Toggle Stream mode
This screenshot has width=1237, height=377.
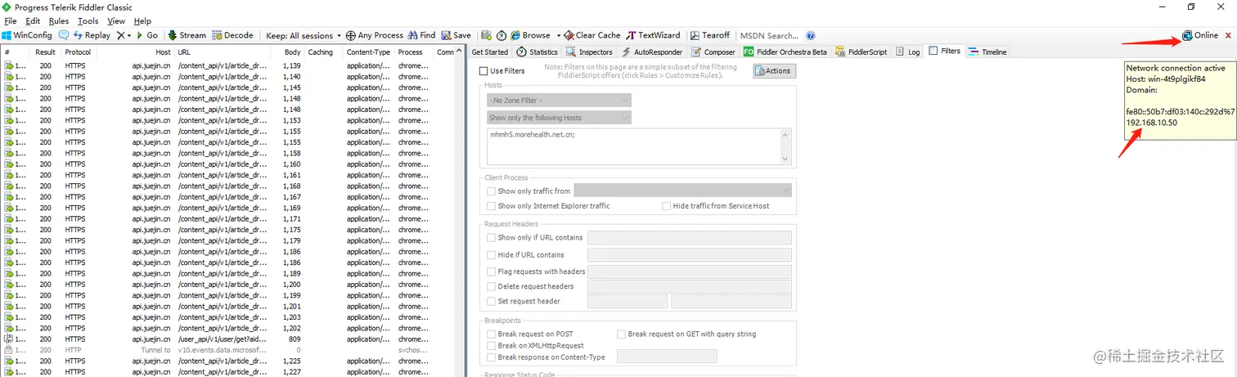(187, 35)
